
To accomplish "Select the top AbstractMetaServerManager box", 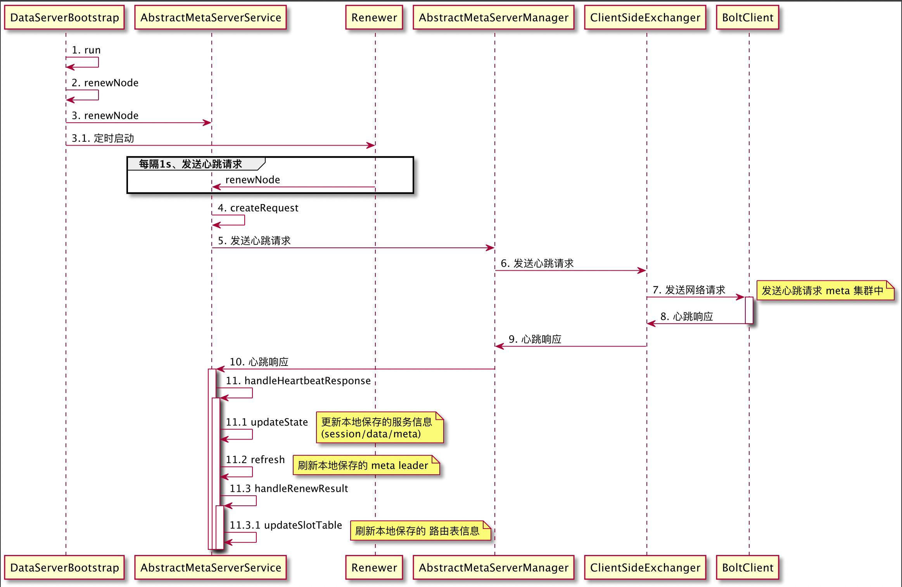I will click(x=493, y=17).
